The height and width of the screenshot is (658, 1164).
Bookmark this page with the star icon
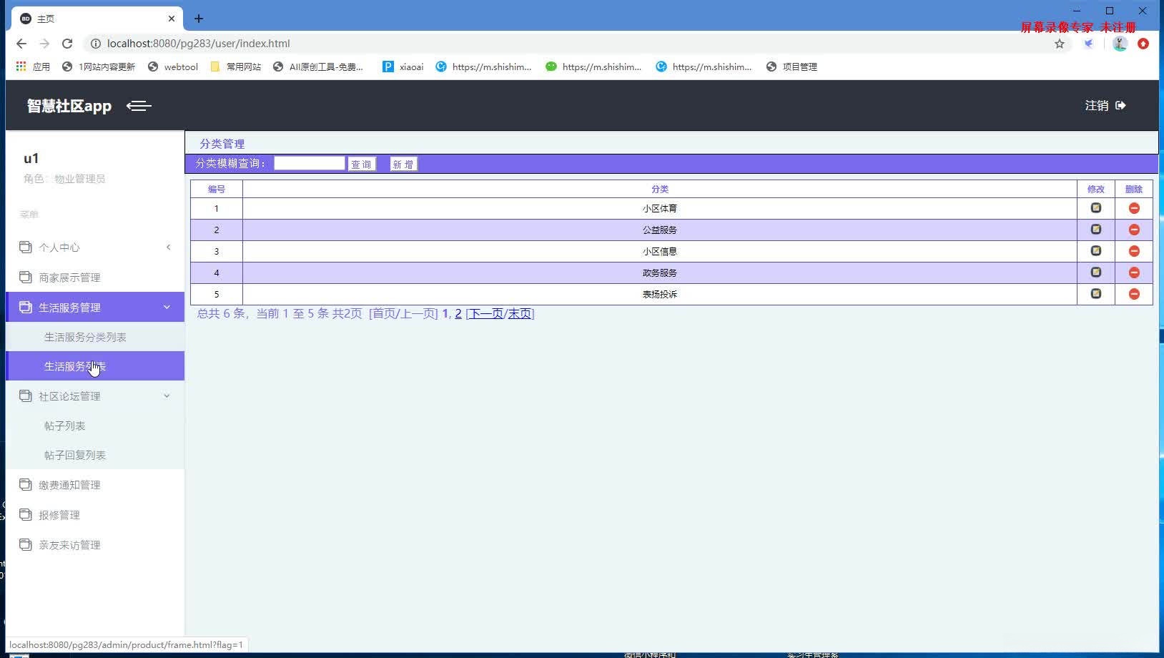pyautogui.click(x=1060, y=44)
